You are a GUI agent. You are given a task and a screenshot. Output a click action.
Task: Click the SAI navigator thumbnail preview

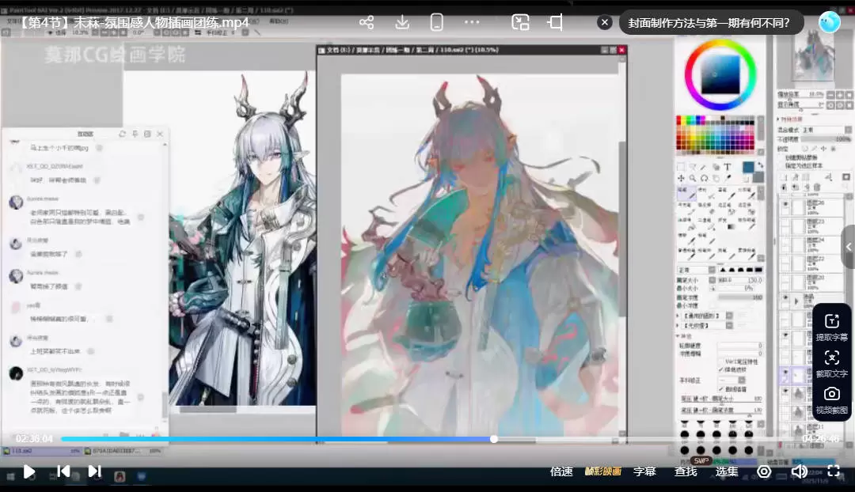(812, 58)
